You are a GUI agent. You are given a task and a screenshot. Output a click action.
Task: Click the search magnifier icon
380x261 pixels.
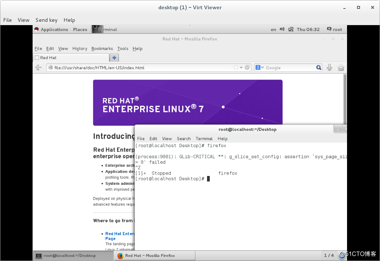pyautogui.click(x=319, y=68)
